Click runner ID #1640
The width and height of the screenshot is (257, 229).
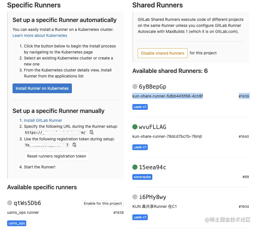pos(244,136)
